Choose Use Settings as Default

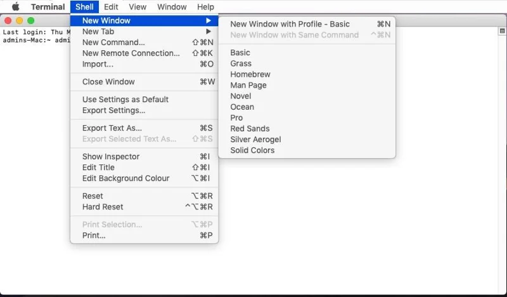point(125,100)
